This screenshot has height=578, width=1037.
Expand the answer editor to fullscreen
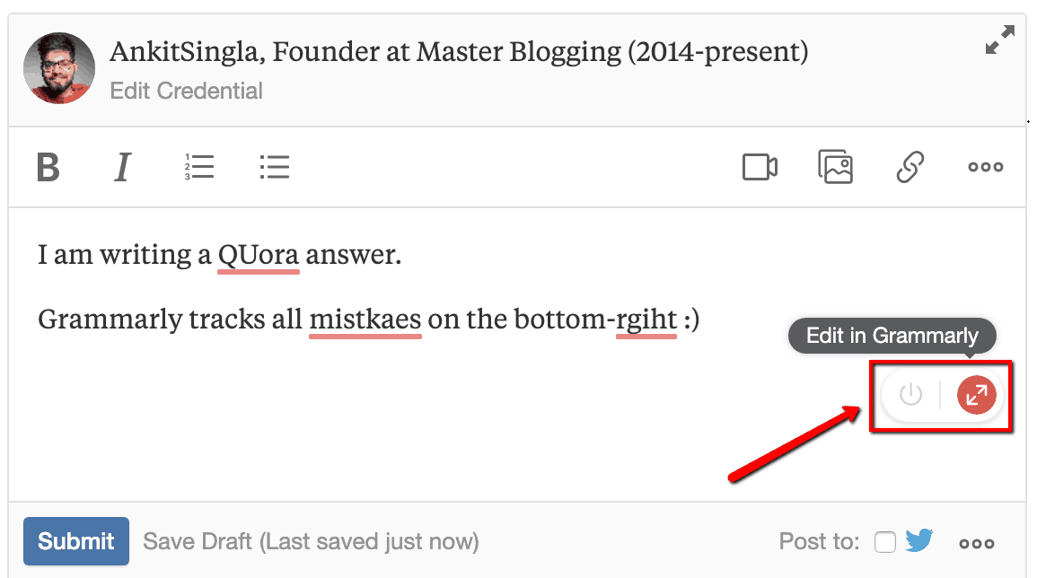999,40
